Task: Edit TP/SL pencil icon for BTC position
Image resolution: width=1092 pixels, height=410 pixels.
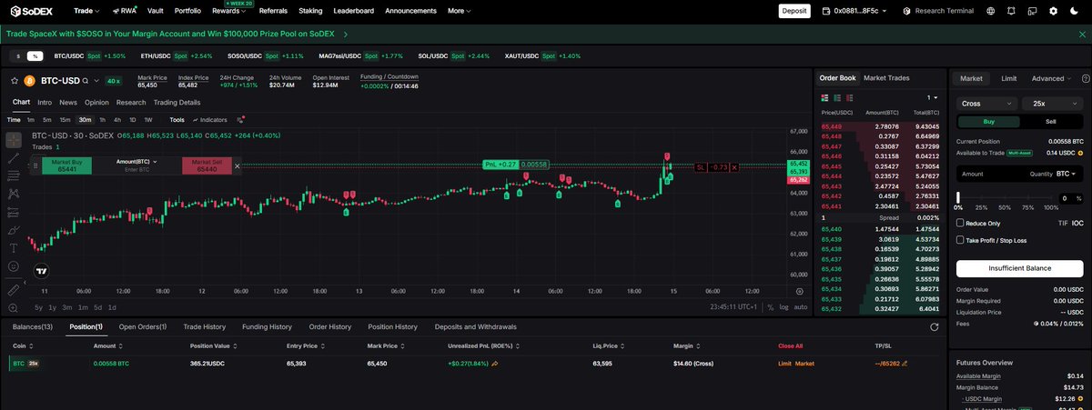Action: click(x=905, y=363)
